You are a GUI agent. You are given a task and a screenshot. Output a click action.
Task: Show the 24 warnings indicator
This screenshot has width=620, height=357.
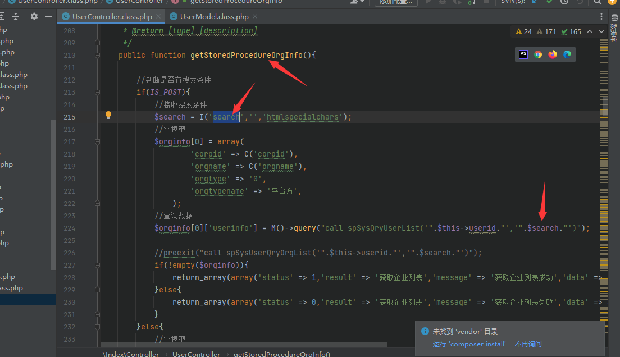[523, 31]
